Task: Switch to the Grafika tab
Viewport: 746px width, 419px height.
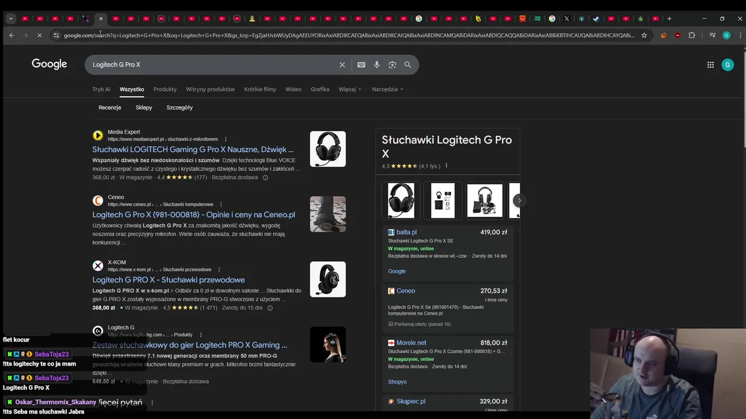Action: point(320,89)
